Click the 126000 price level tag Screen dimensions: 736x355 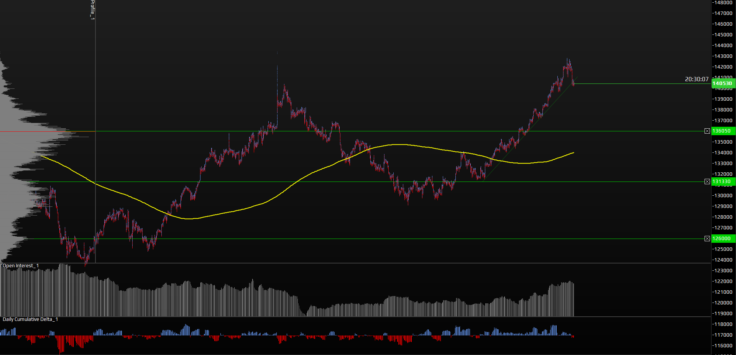[x=723, y=239]
